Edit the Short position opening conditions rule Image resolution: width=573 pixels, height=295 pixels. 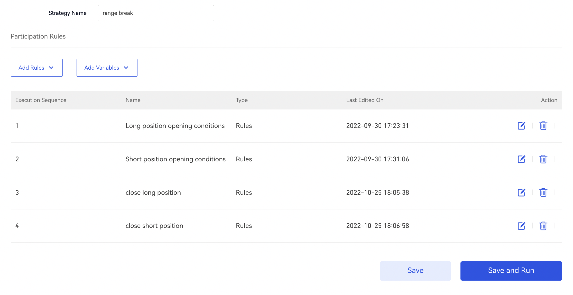pyautogui.click(x=521, y=159)
